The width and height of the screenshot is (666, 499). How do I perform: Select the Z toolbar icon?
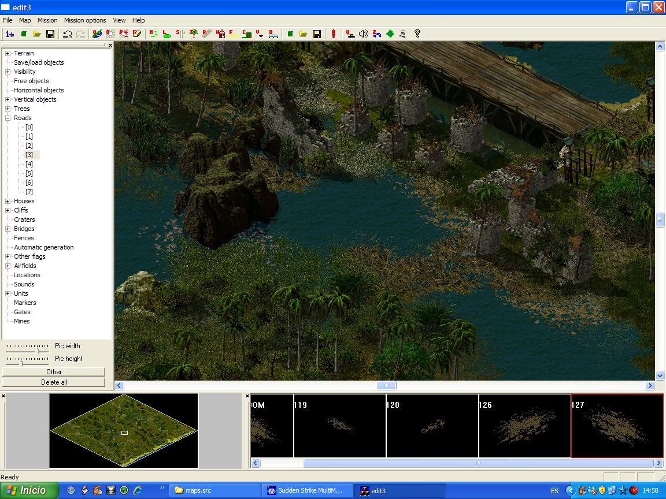click(x=377, y=34)
